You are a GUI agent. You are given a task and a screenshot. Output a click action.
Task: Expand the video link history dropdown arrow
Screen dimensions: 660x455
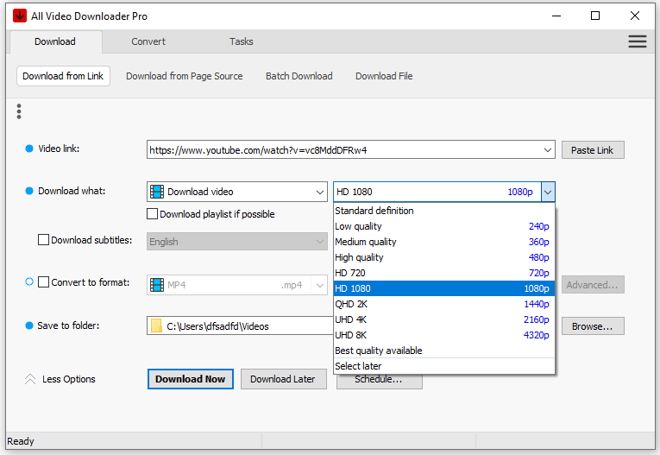point(549,150)
